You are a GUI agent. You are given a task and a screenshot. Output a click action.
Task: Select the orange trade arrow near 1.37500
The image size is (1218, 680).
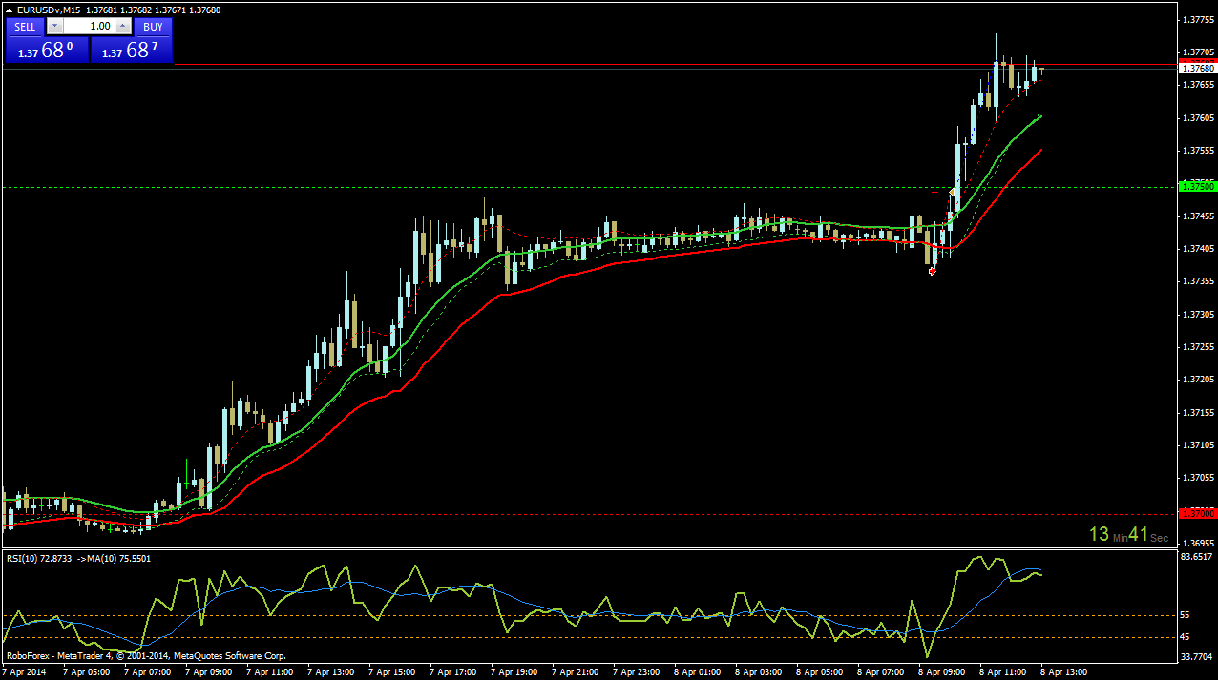(952, 193)
